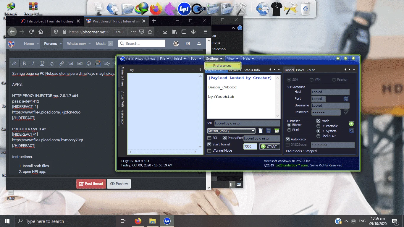
Task: Click the save floppy icon next to Port field
Action: tap(346, 99)
